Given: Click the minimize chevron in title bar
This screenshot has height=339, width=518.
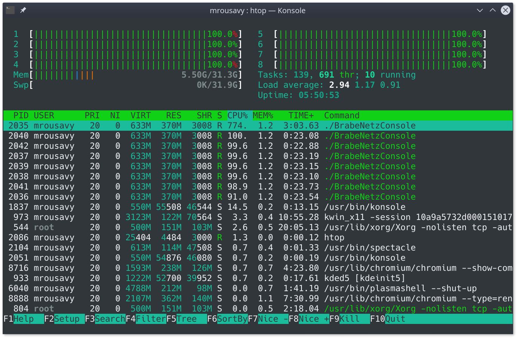Looking at the screenshot, I should (x=480, y=10).
